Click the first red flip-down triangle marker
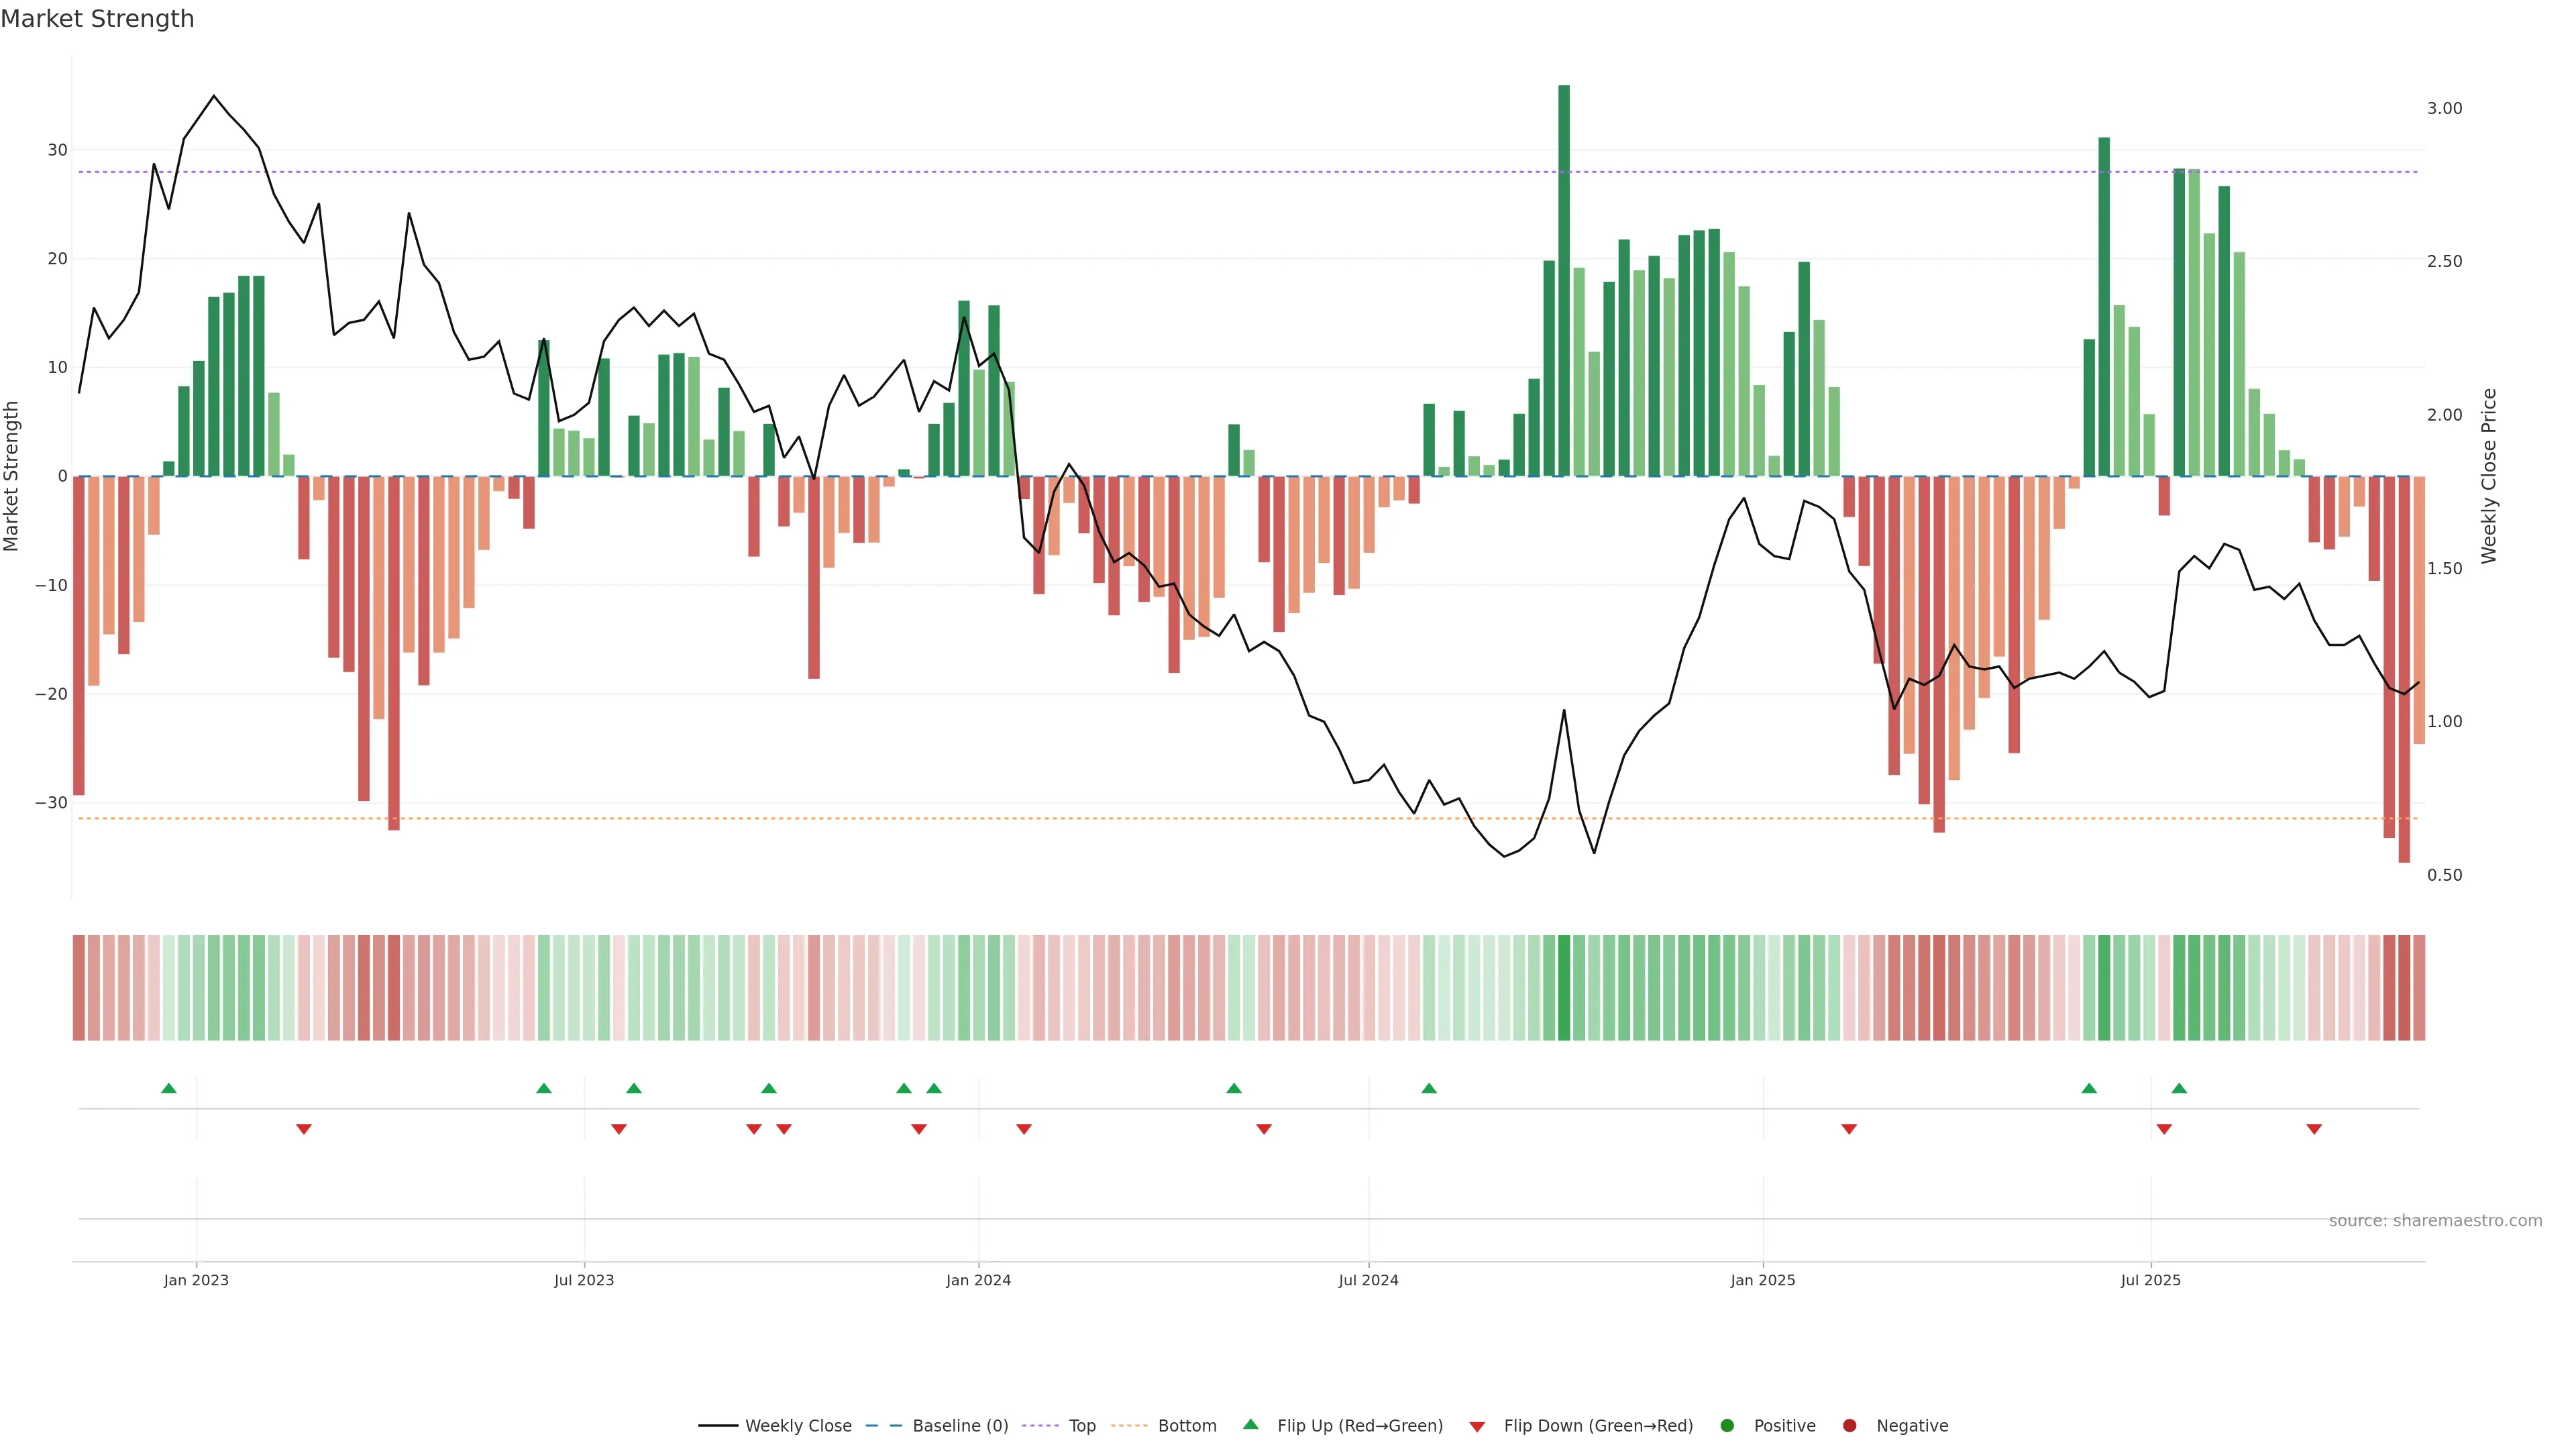Screen dimensions: 2576x1449 coord(304,1129)
